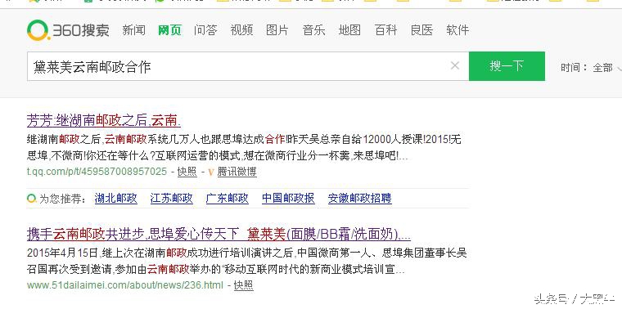Click the t.qq.com result URL
Screen dimensions: 622x309
click(97, 172)
